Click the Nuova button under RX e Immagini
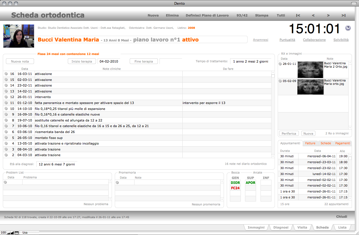Screen dimensions: 359x235 [x=308, y=134]
